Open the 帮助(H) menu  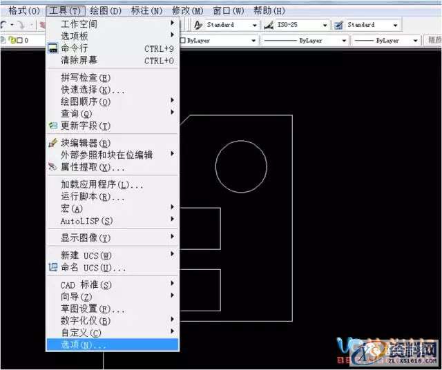click(x=269, y=11)
